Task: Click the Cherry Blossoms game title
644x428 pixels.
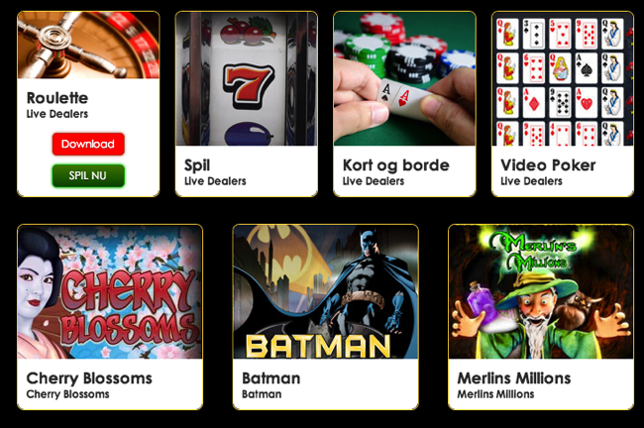Action: tap(89, 378)
